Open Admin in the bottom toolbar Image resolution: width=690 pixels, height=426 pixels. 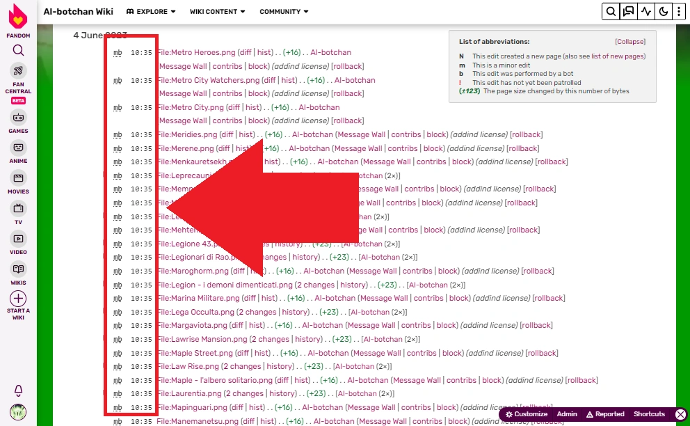pyautogui.click(x=567, y=414)
